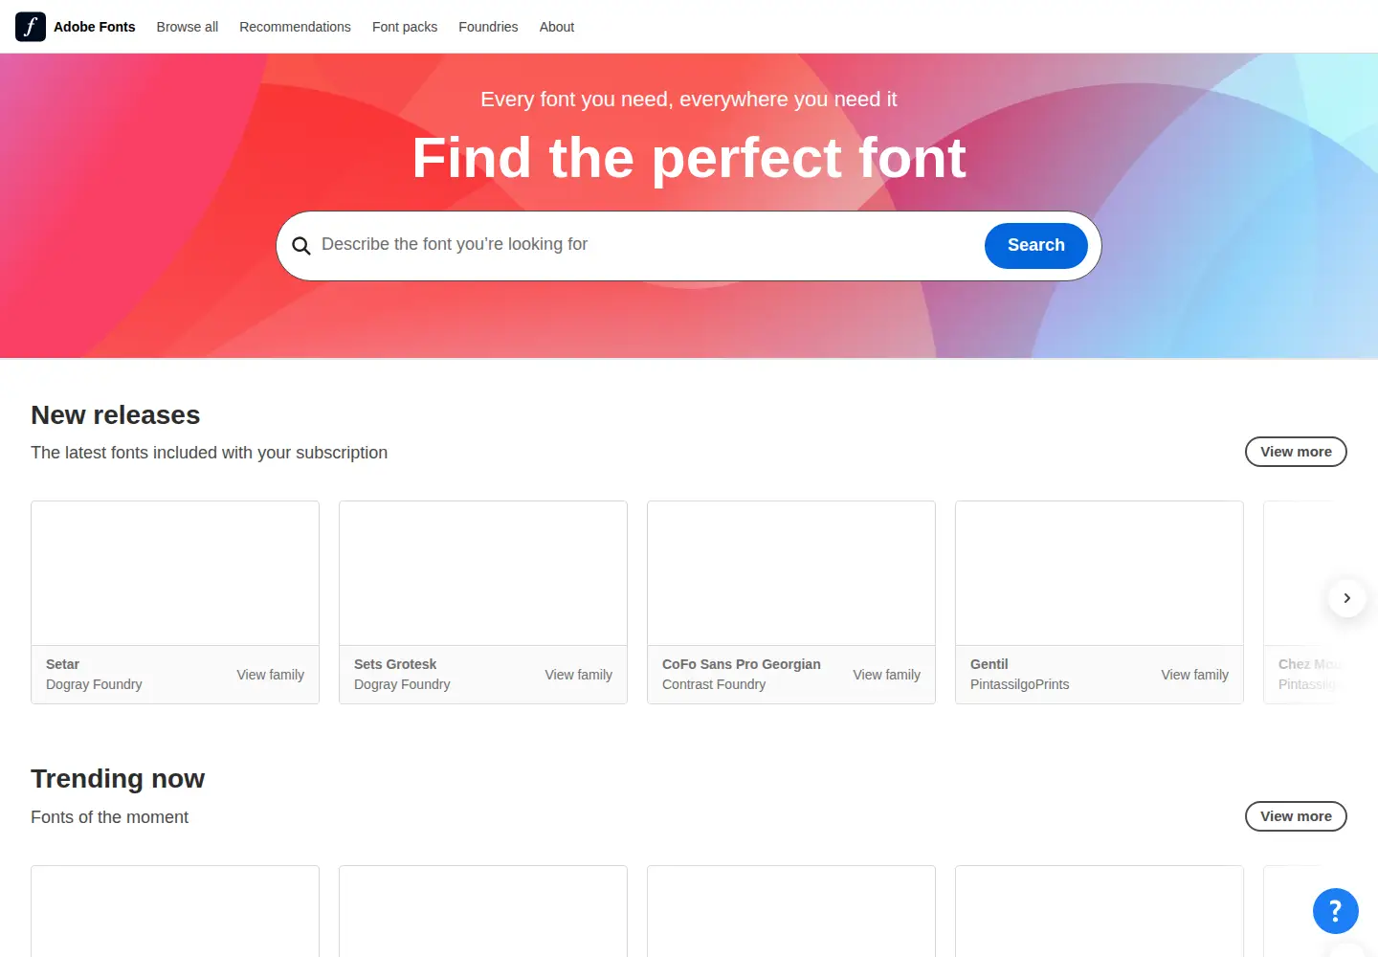
Task: Click the Gentil font name
Action: (989, 664)
